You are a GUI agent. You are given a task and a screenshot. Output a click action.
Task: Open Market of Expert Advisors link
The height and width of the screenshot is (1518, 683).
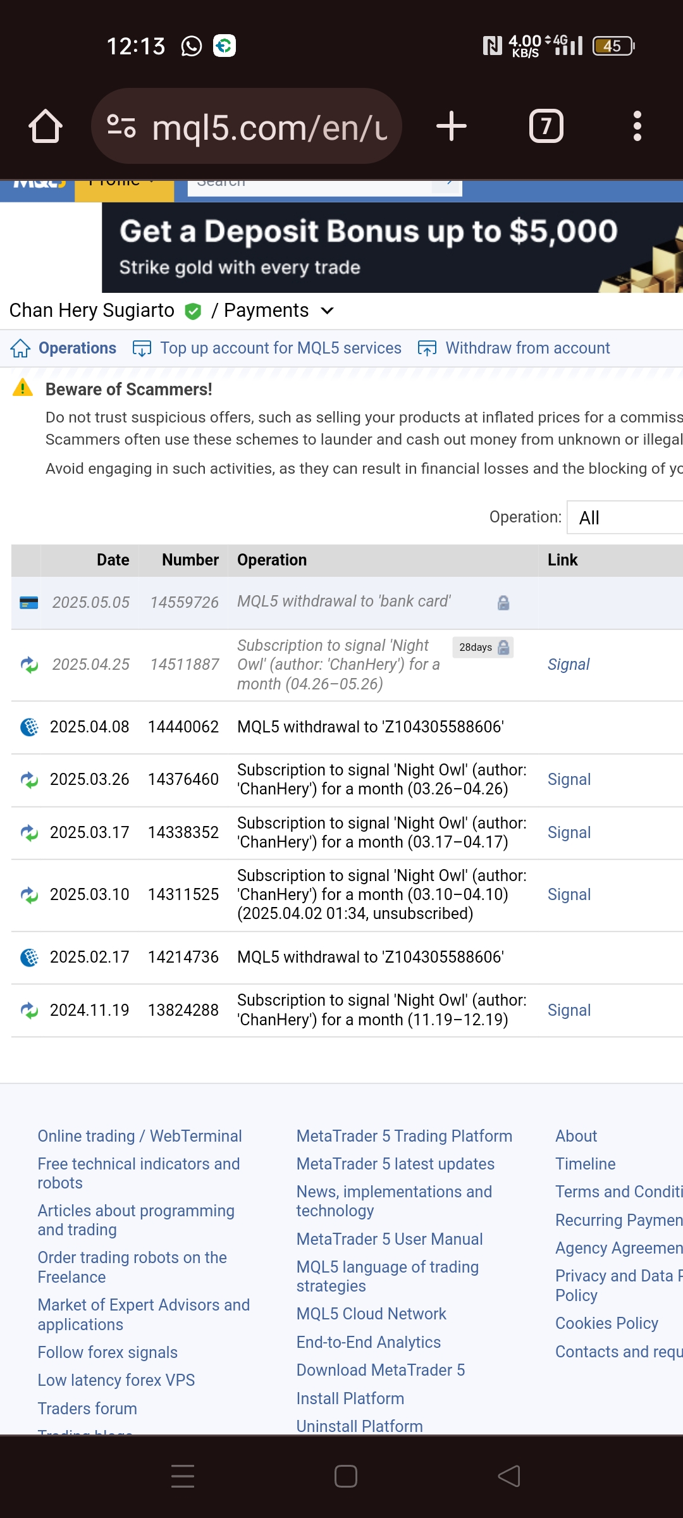(144, 1314)
